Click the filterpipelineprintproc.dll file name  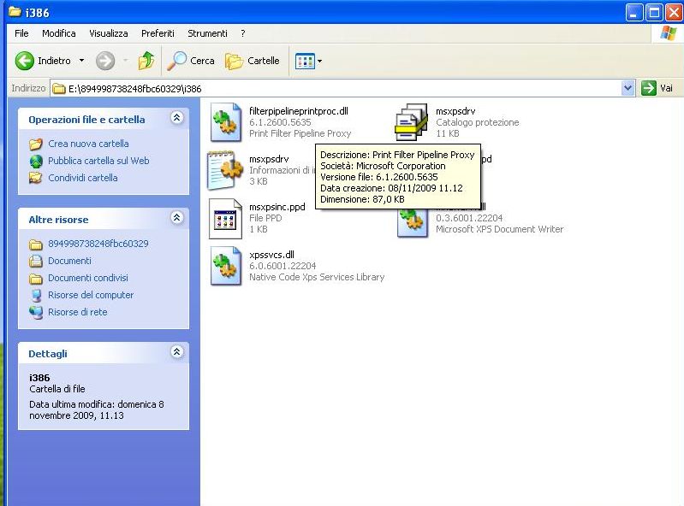tap(299, 111)
